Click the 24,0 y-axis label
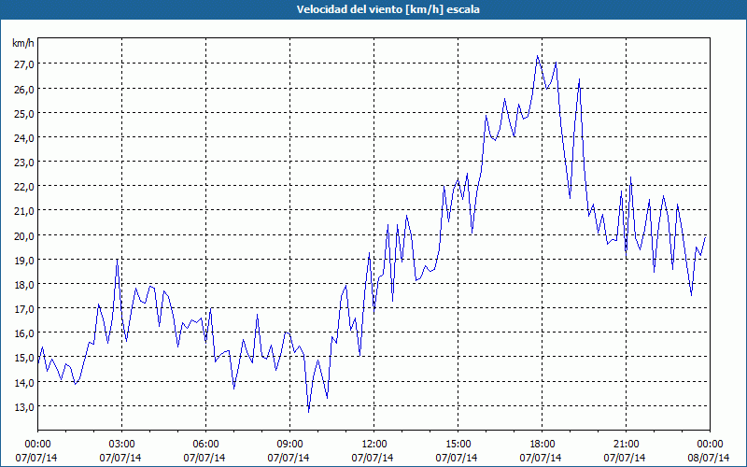 [x=23, y=137]
